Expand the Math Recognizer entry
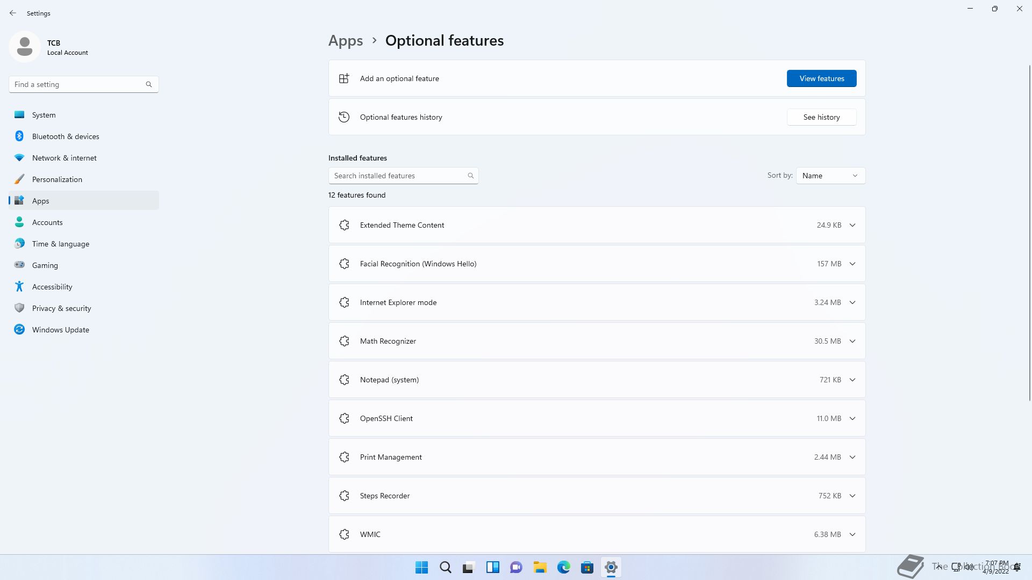The height and width of the screenshot is (580, 1032). pyautogui.click(x=852, y=341)
